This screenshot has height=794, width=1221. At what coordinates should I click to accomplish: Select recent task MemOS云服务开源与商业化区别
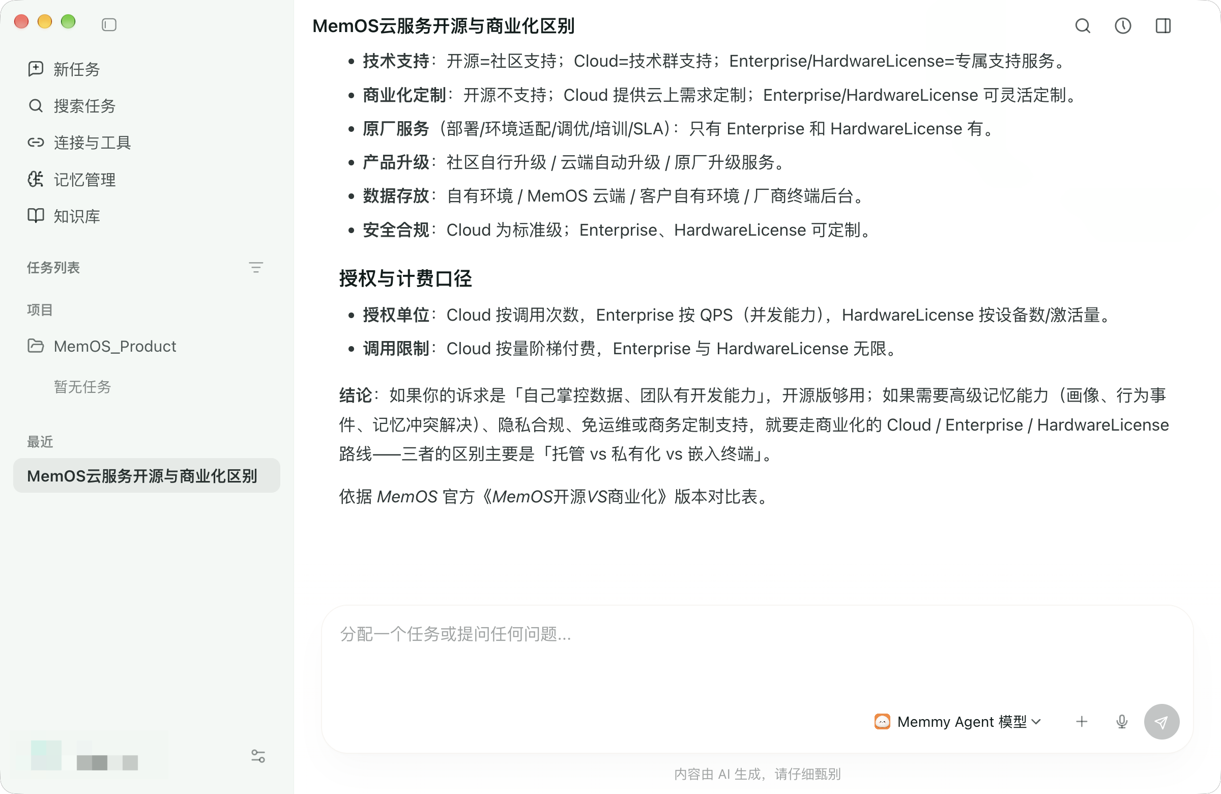146,475
